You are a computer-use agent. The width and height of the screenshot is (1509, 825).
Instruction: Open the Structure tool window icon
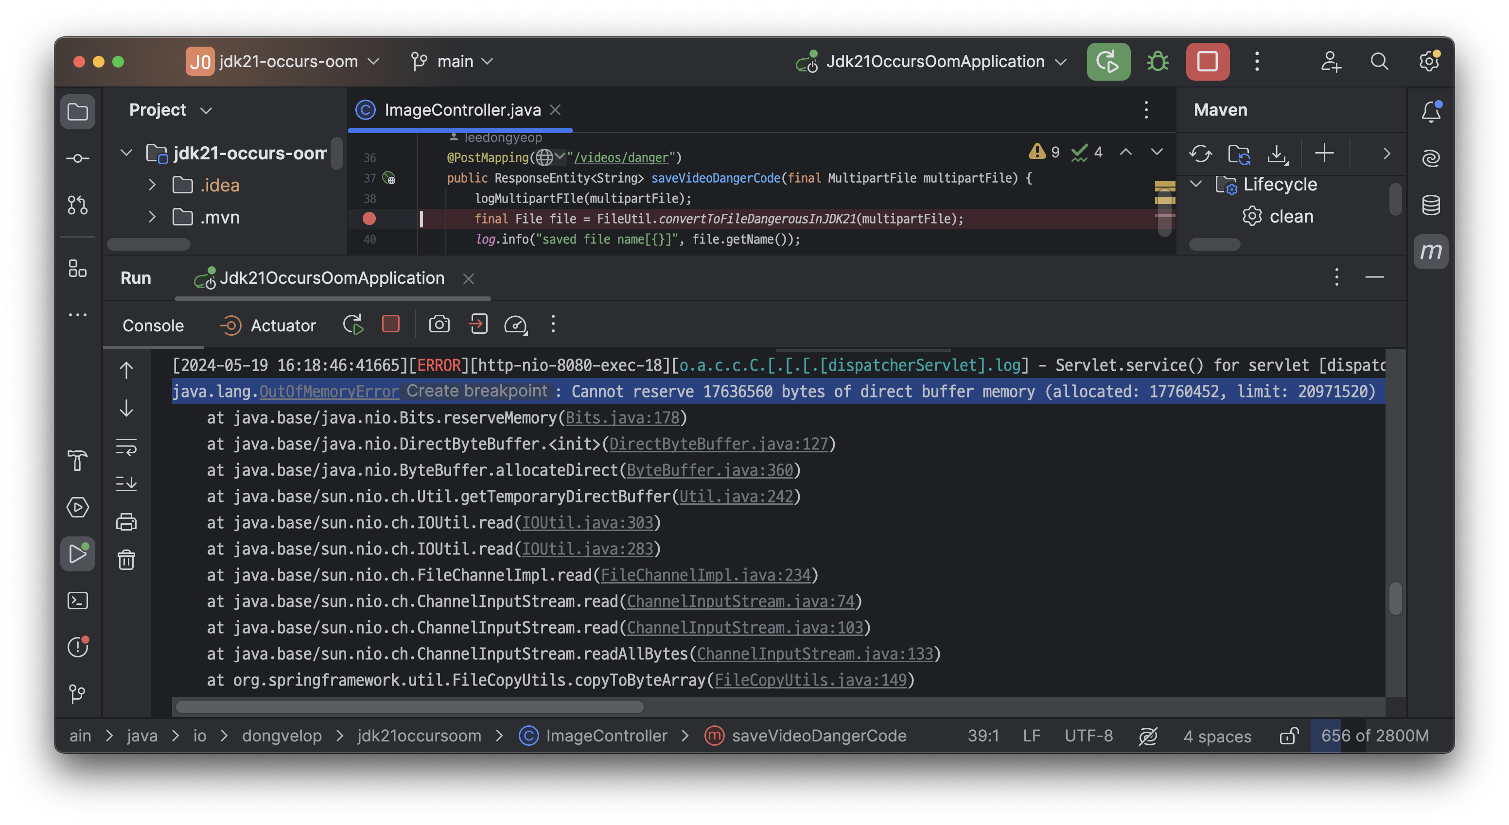(x=77, y=269)
